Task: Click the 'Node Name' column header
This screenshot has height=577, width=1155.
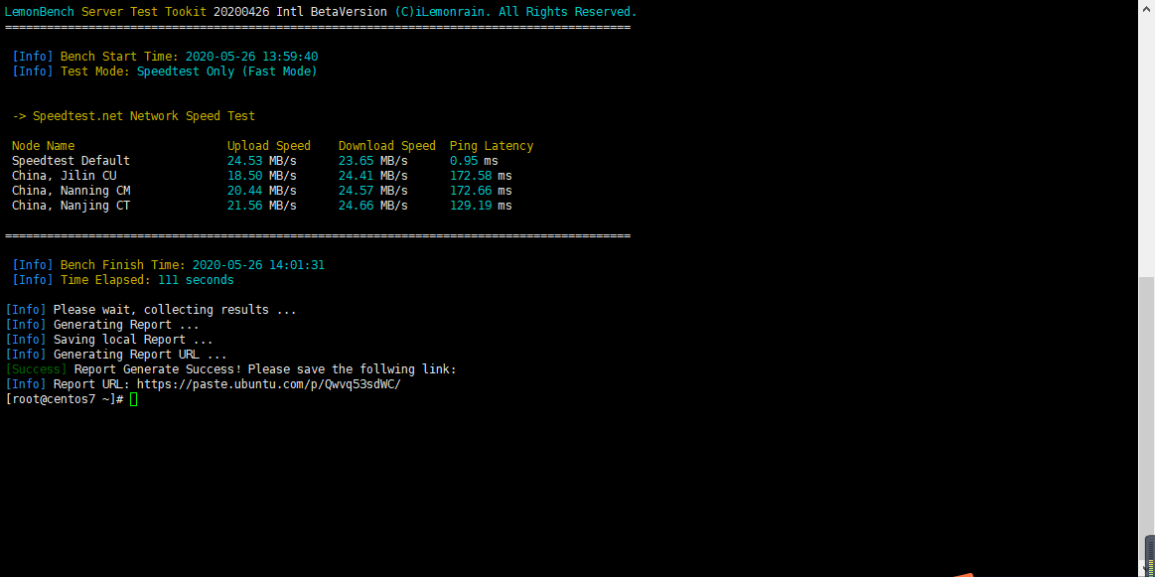Action: (x=44, y=146)
